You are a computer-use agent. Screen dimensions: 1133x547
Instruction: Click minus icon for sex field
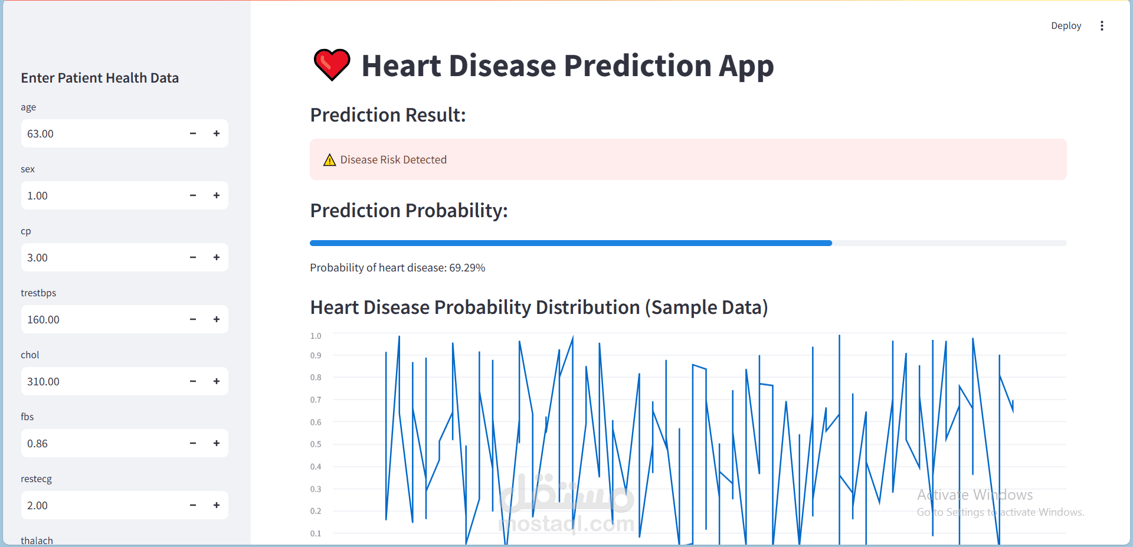[193, 195]
